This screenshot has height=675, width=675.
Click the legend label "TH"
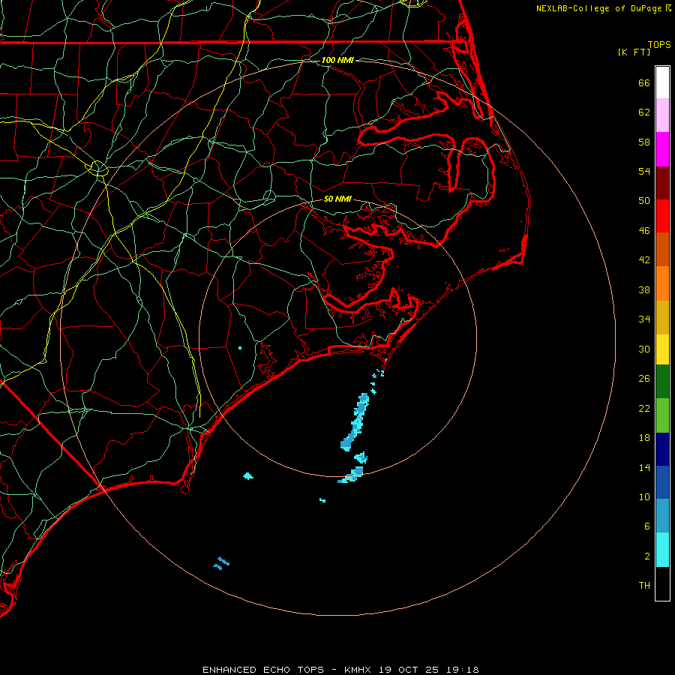(644, 586)
